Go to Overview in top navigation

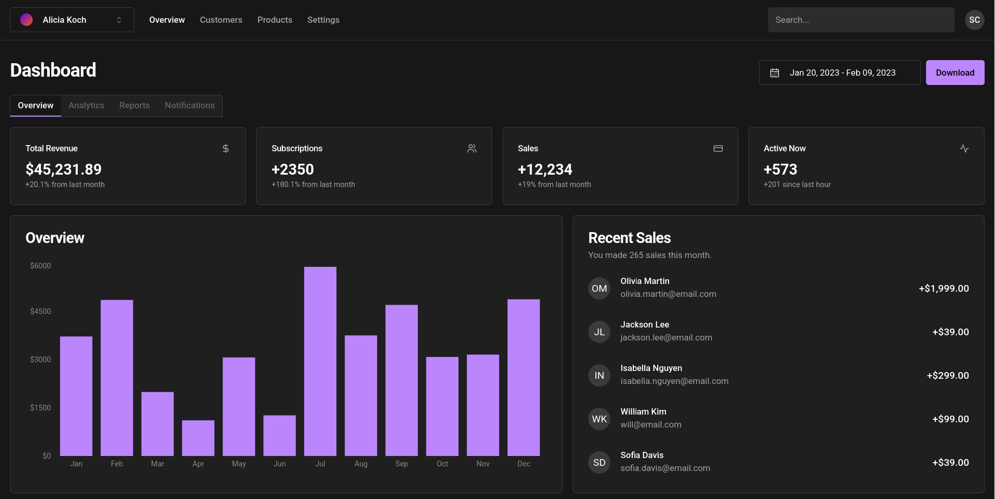point(167,20)
